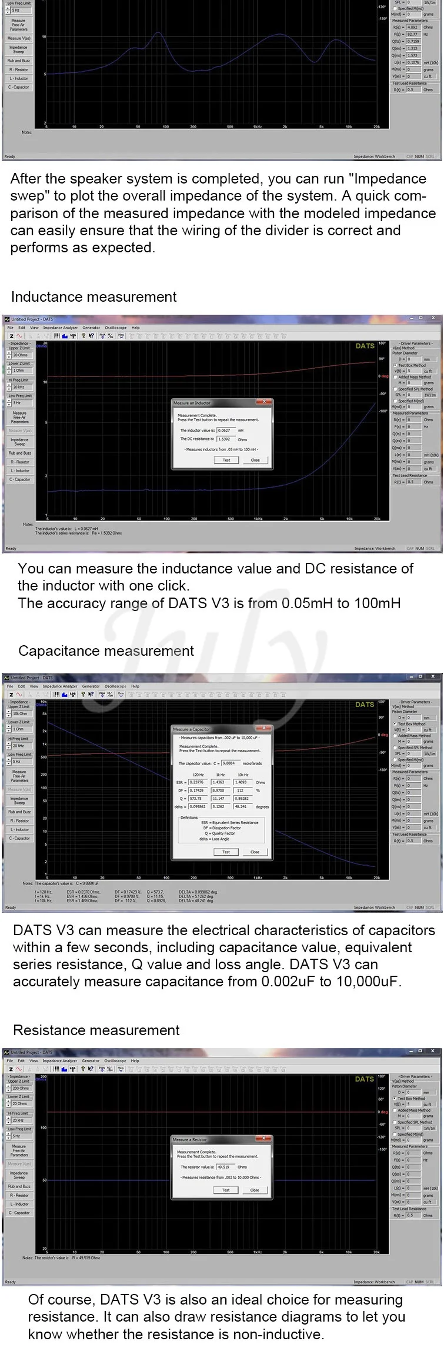
Task: Click the sine wave generator icon in the resistor screenshot toolbar
Action: click(x=19, y=1069)
